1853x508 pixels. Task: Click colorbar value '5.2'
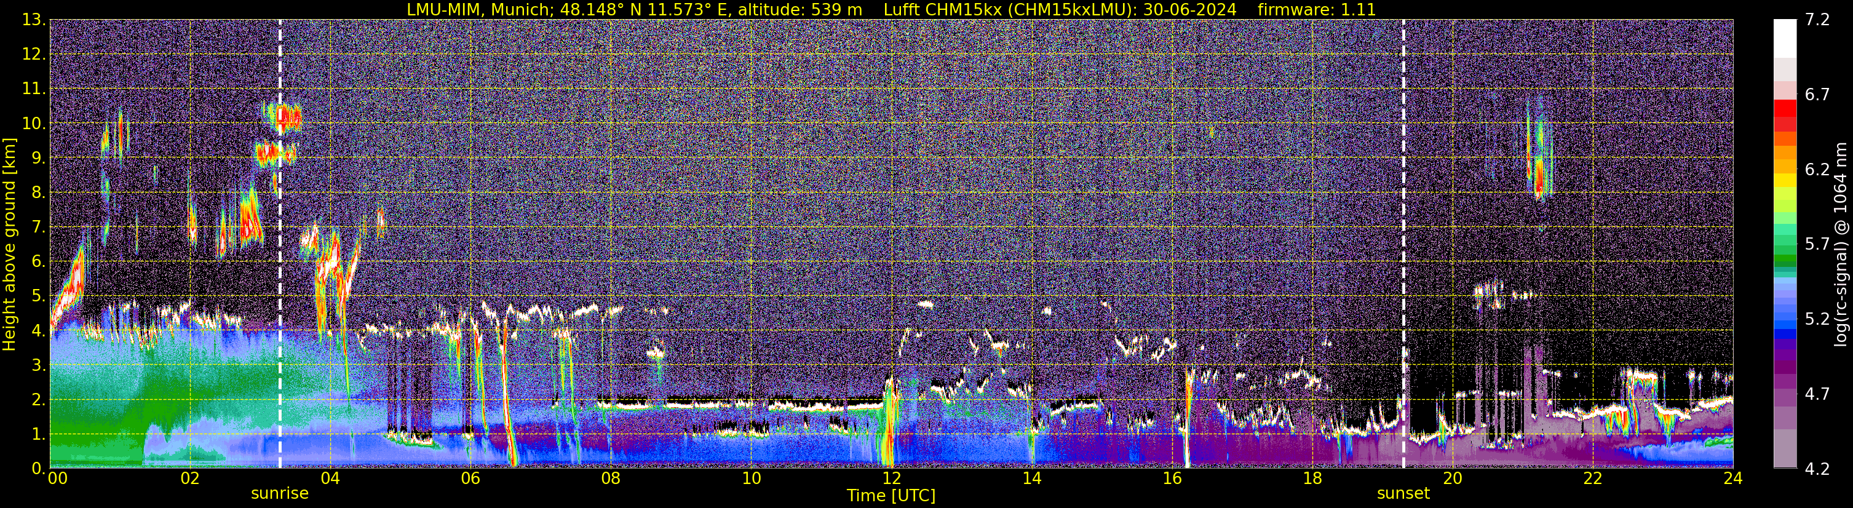pos(1817,319)
